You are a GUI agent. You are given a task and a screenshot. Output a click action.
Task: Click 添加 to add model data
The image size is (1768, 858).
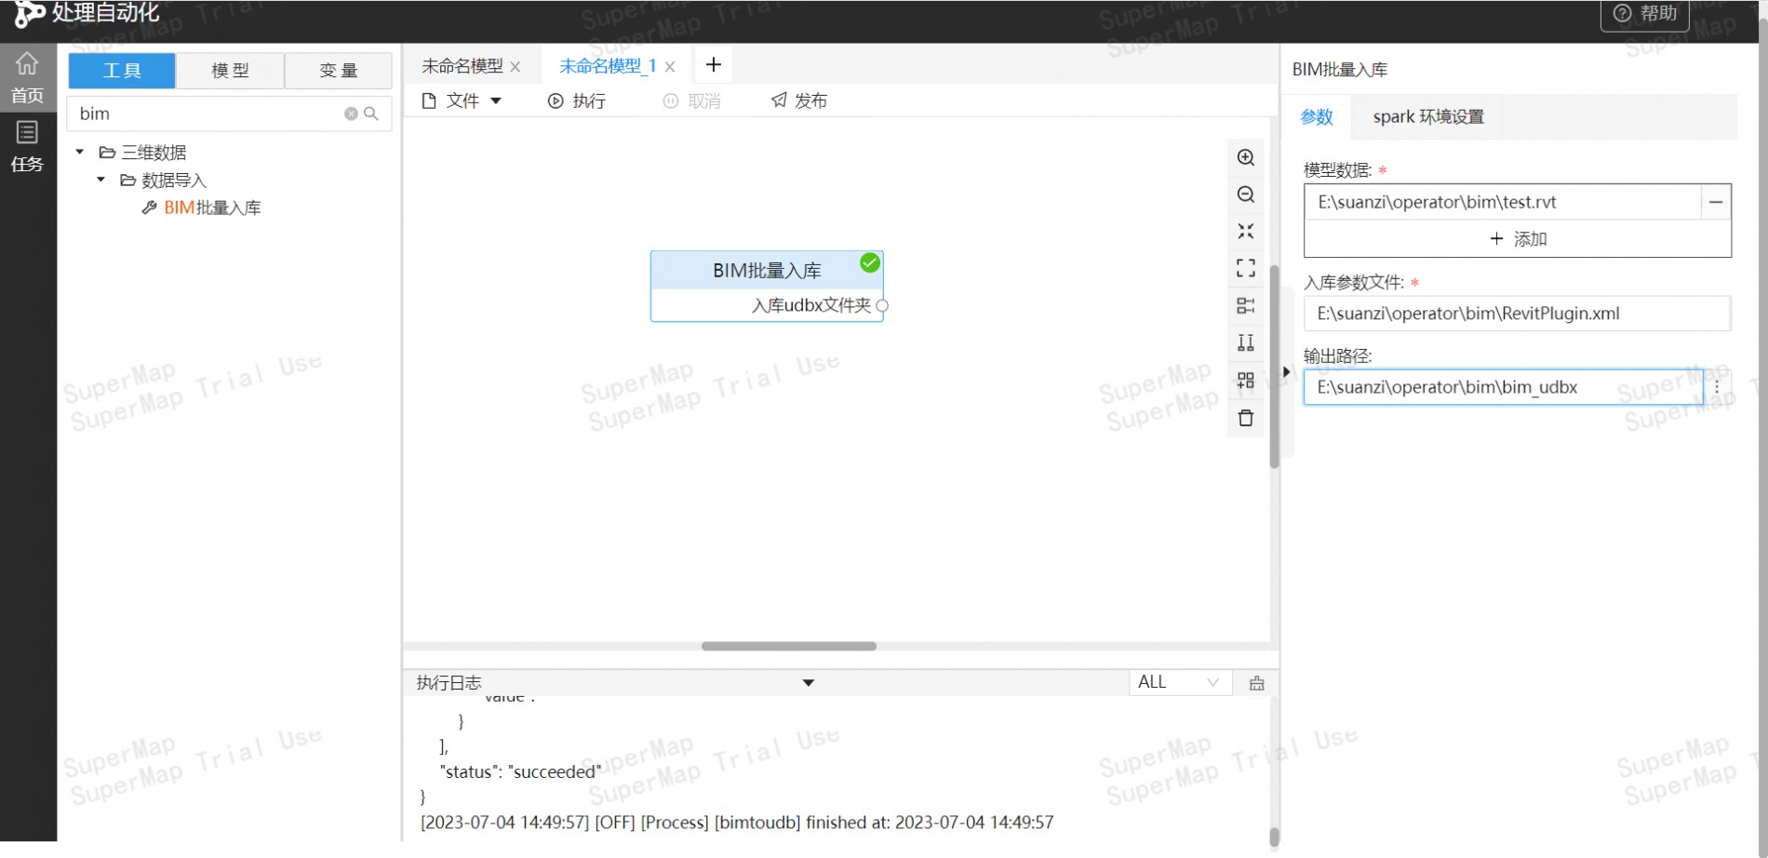click(1517, 239)
